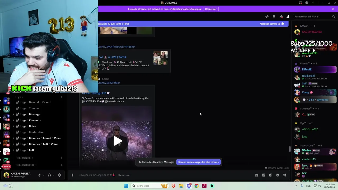This screenshot has width=338, height=190.
Task: Open the apps launcher icon in message bar
Action: point(285,175)
